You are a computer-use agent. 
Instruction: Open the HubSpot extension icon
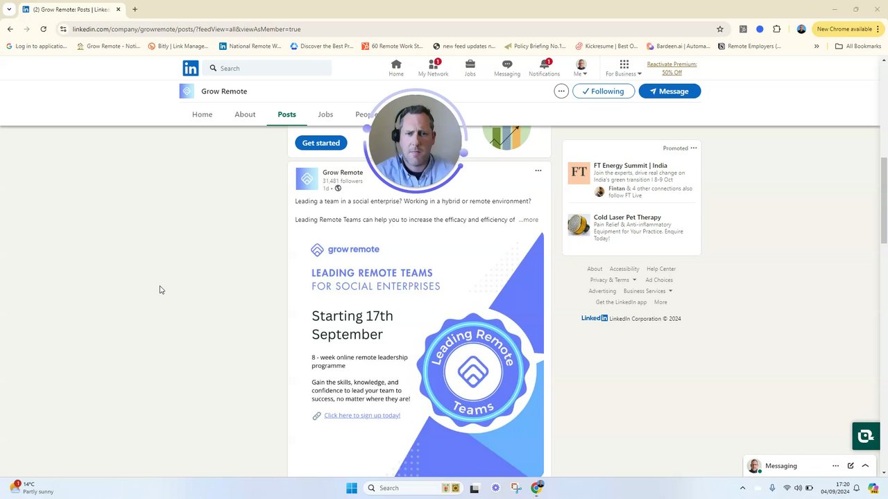coord(743,29)
